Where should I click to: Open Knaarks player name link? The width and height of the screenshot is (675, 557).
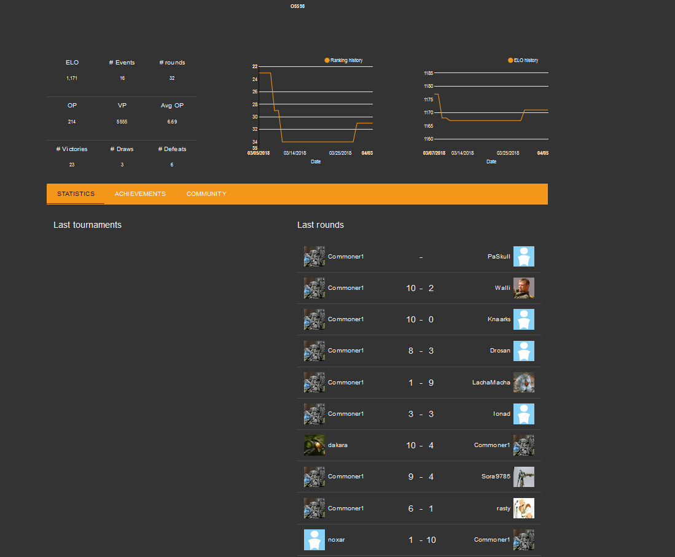click(x=499, y=319)
